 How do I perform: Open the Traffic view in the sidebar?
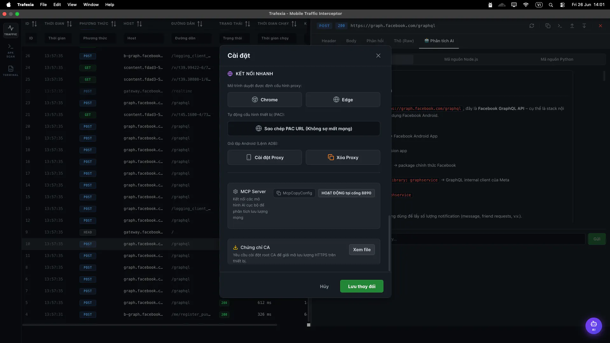11,30
